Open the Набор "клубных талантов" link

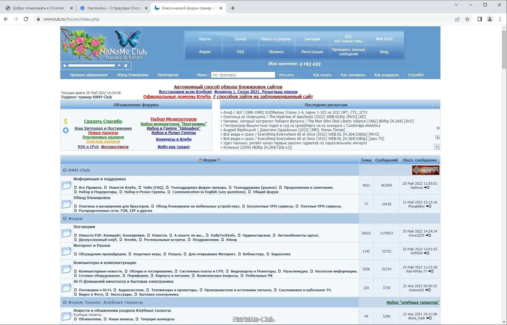pos(413,302)
